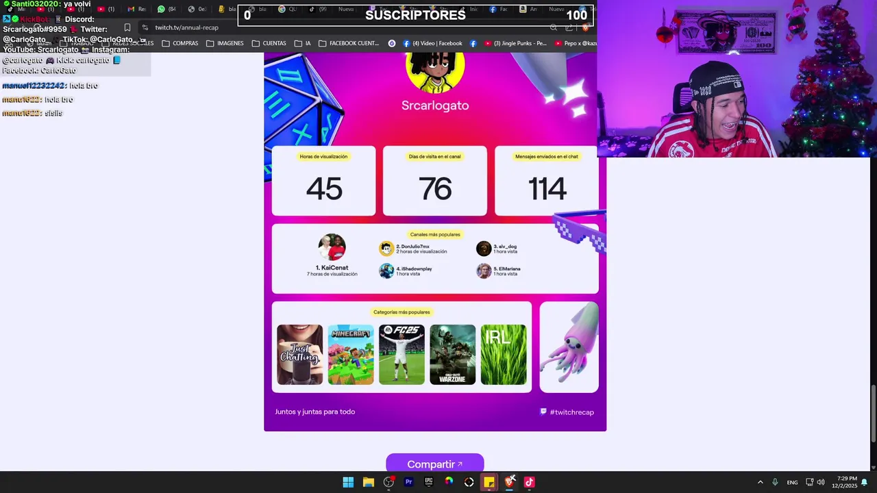Click the FC25 category thumbnail

click(x=402, y=355)
